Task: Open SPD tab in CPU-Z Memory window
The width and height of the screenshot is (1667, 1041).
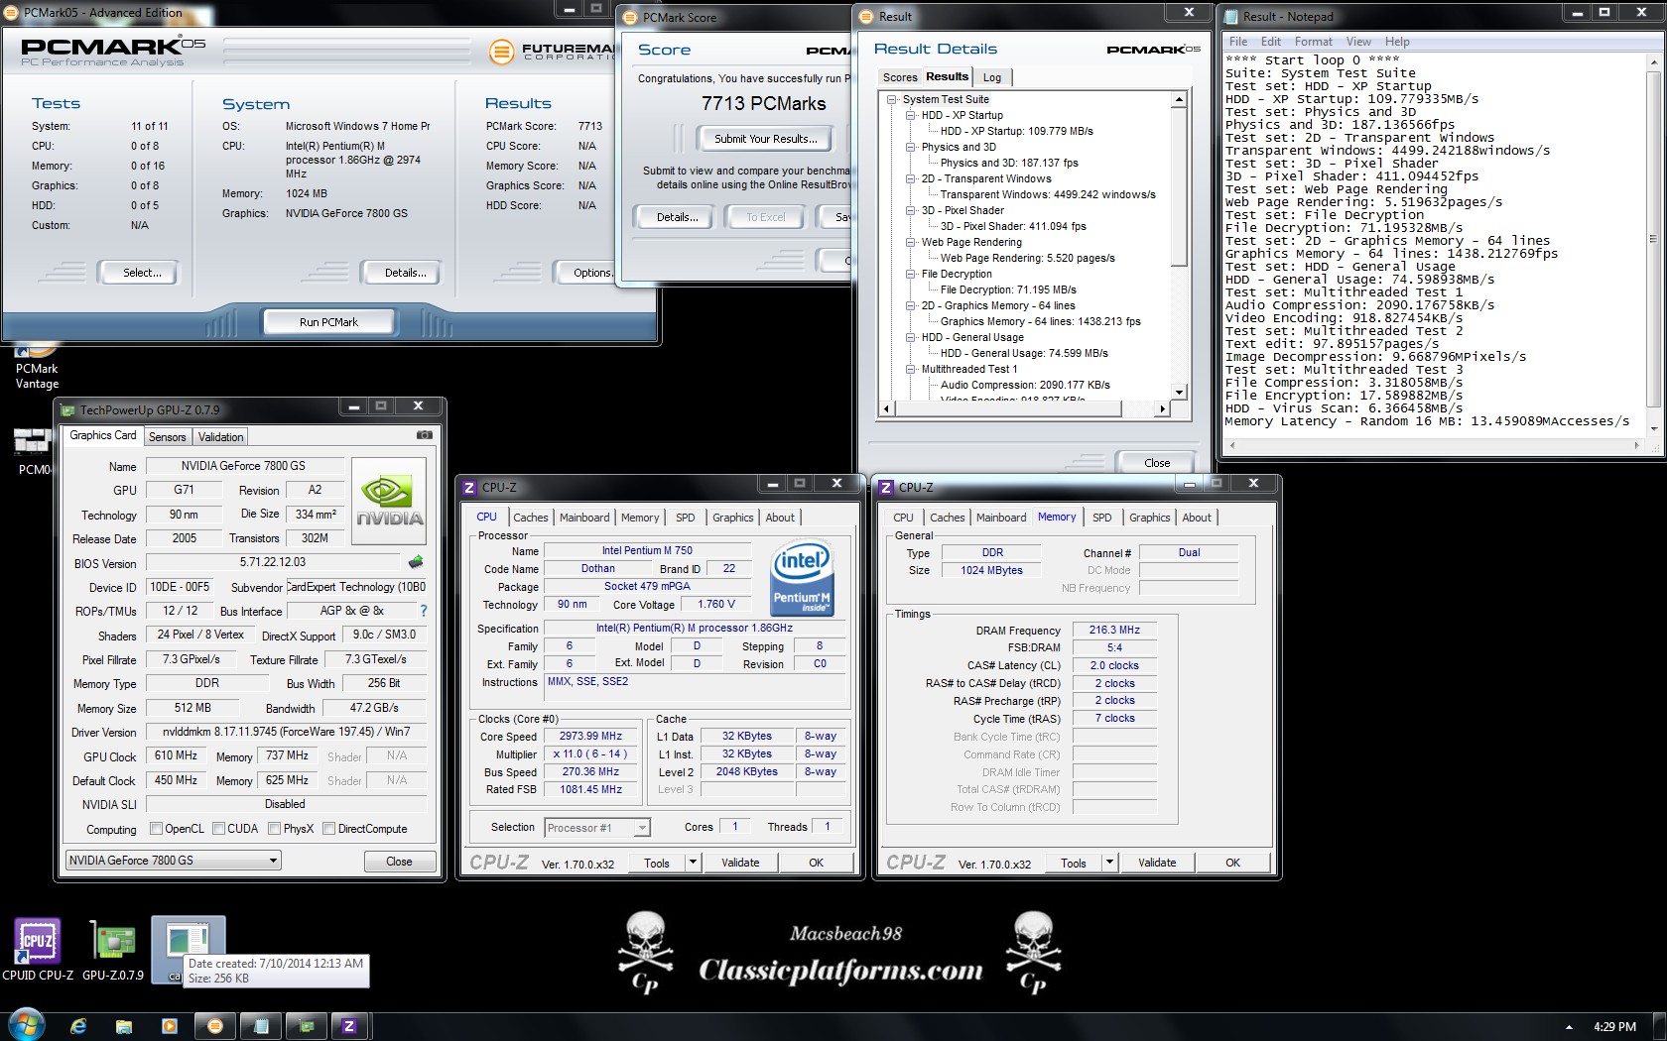Action: (x=1101, y=518)
